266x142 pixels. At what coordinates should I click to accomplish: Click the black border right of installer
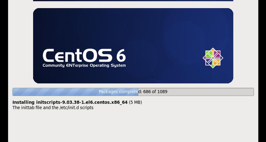coord(262,68)
